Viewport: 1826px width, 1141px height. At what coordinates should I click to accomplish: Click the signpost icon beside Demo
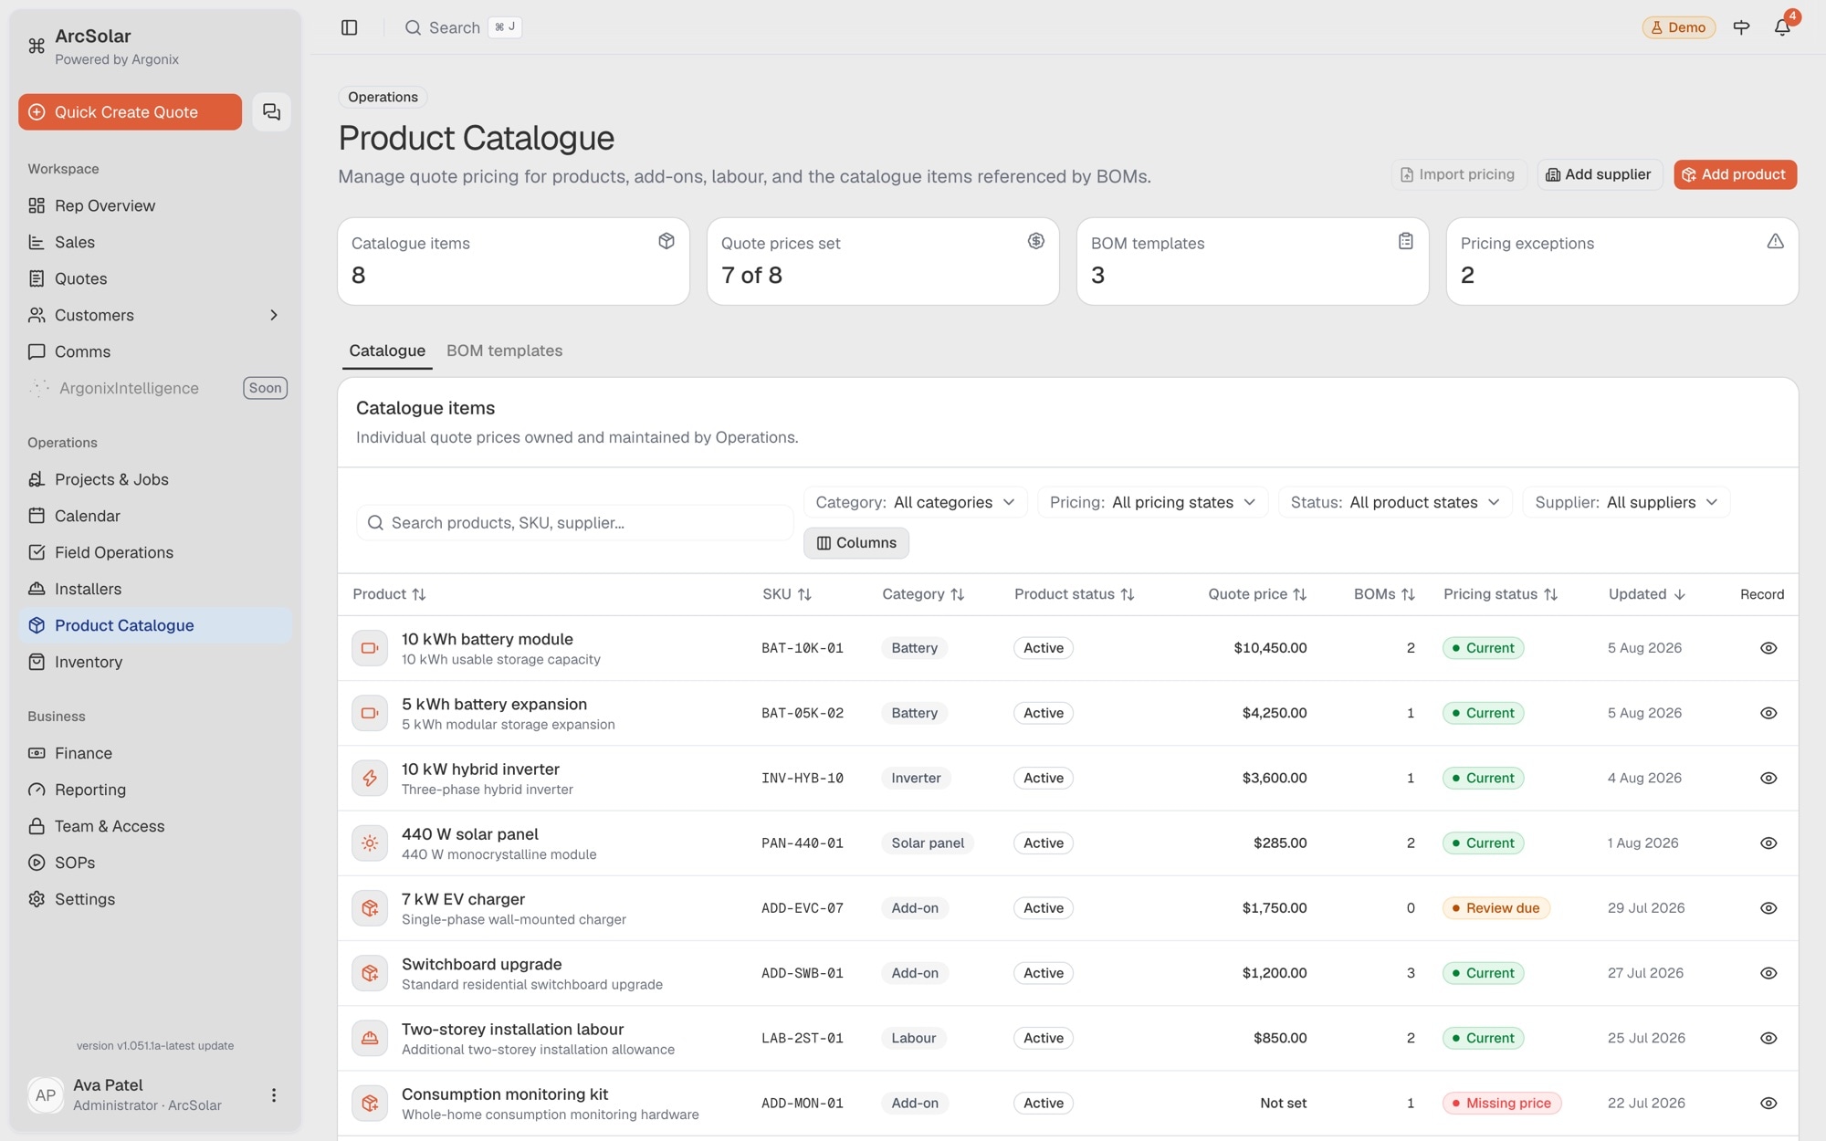coord(1741,27)
